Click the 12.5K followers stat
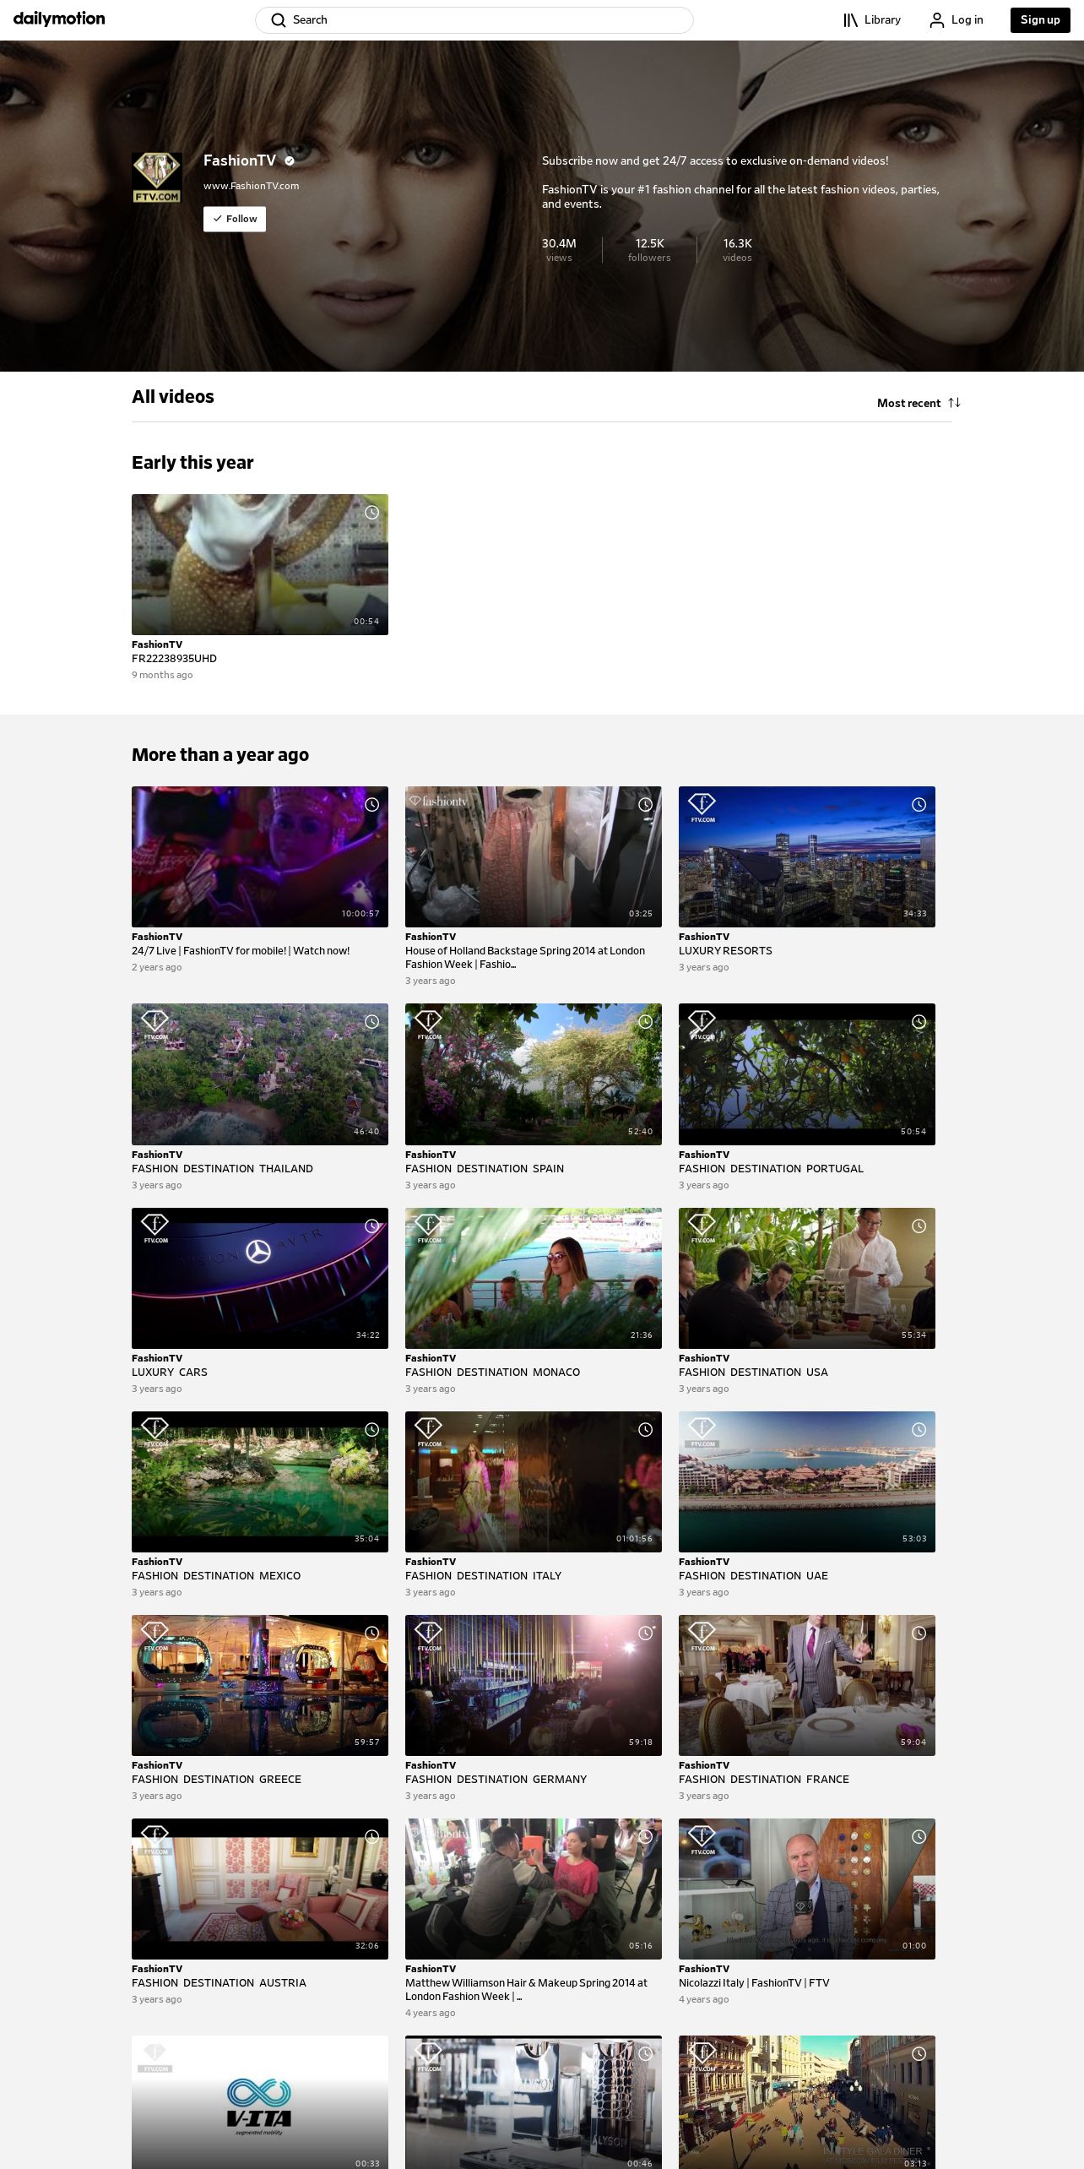This screenshot has height=2169, width=1084. point(649,250)
